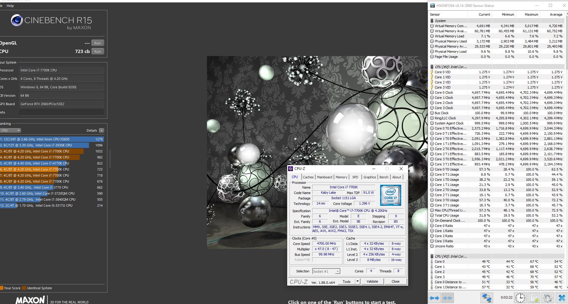Image resolution: width=568 pixels, height=304 pixels.
Task: Reset elapsed time with HWiNFO clock icon
Action: coord(520,298)
